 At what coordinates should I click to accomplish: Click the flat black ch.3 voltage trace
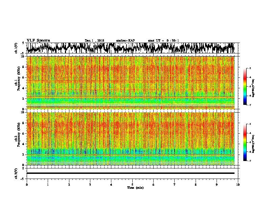point(130,173)
